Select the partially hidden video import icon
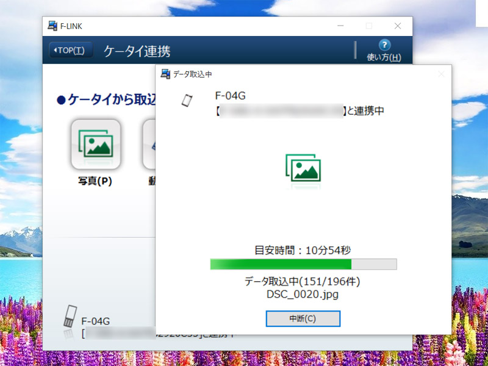 coord(149,144)
